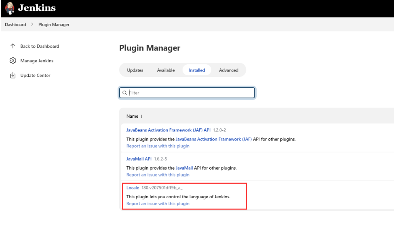This screenshot has width=394, height=227.
Task: Click the Back to Dashboard arrow icon
Action: [x=13, y=46]
